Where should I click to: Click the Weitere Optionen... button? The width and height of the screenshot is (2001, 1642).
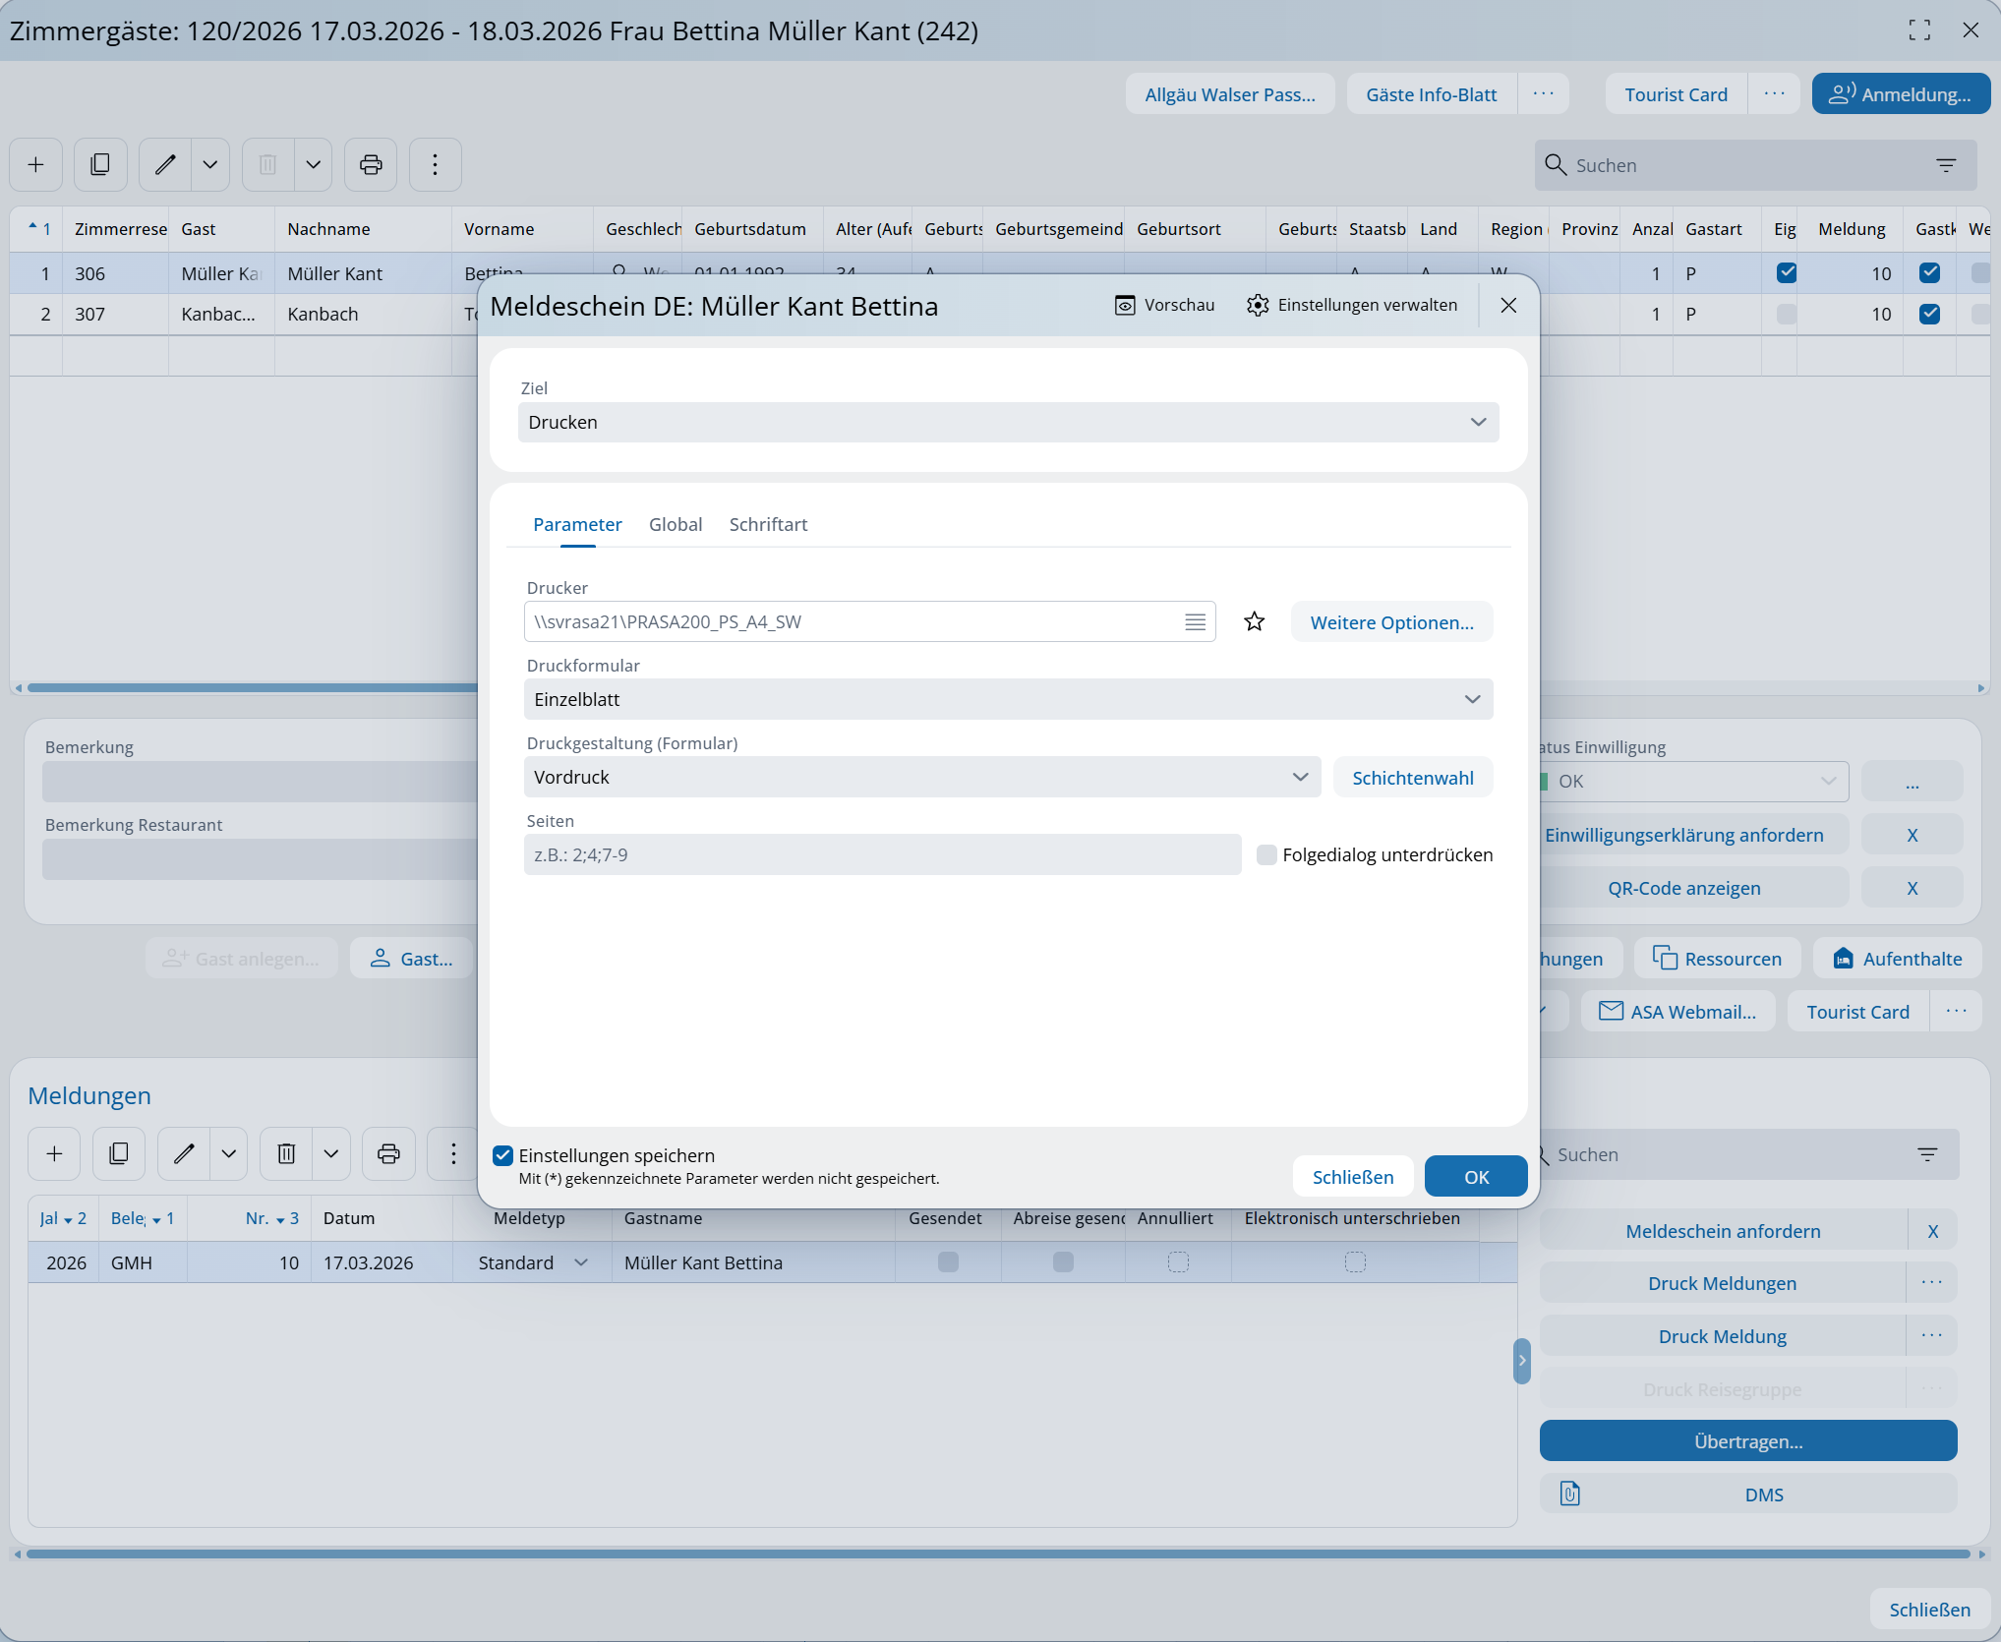[1391, 622]
